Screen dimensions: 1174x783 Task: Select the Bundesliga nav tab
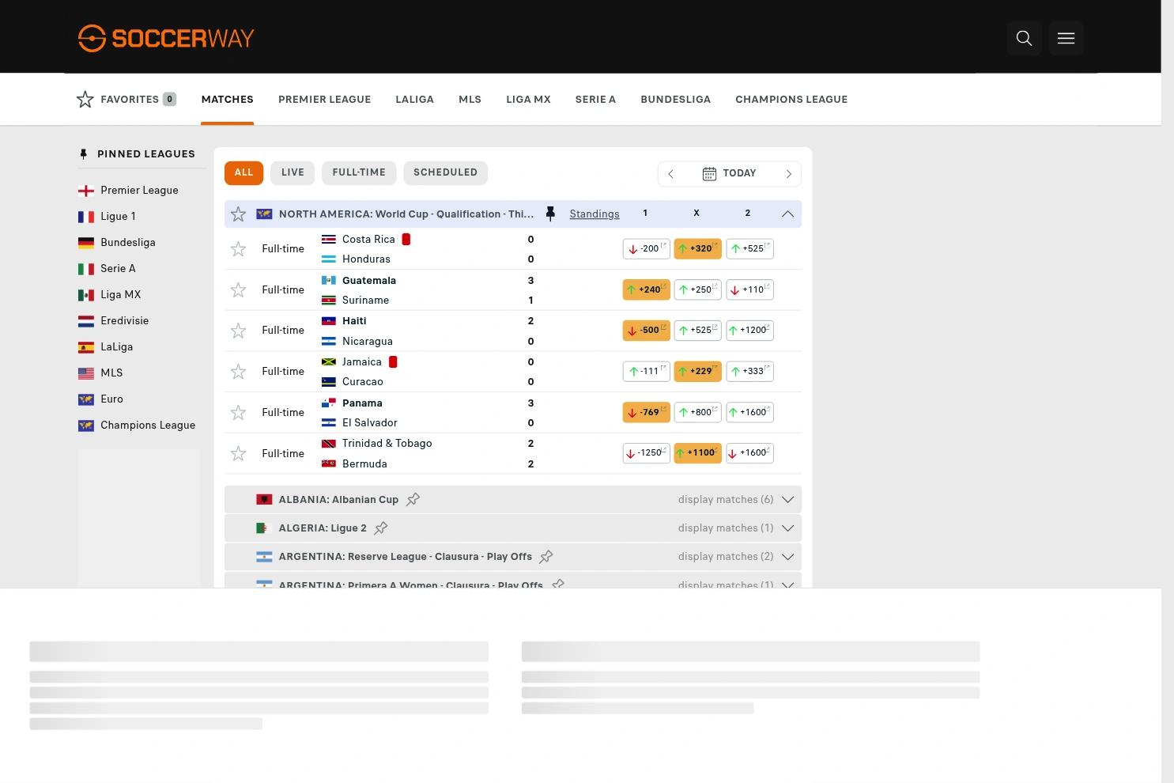tap(675, 99)
